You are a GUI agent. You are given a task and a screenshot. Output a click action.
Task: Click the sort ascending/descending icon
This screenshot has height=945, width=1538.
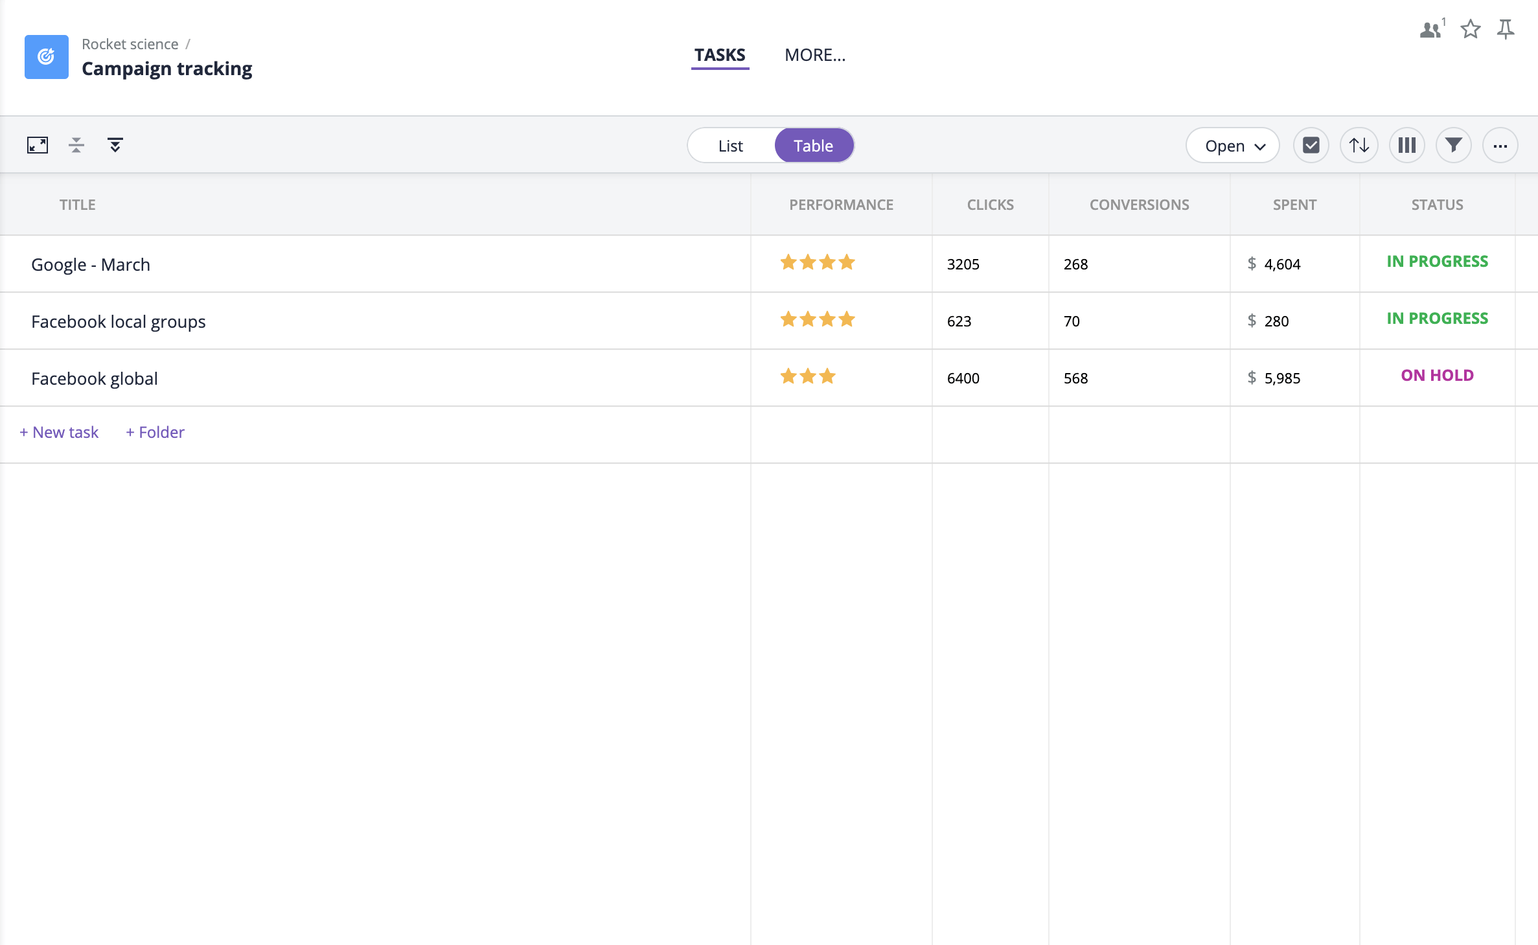[x=1359, y=144]
